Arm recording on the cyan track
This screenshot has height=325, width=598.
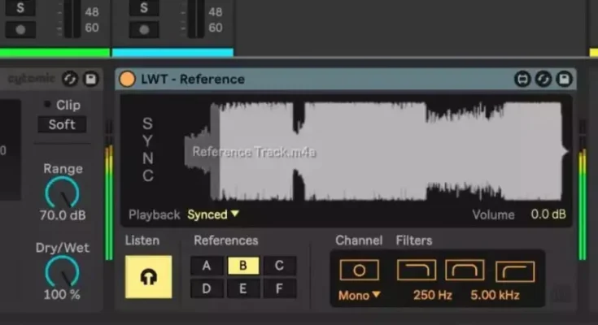[143, 28]
